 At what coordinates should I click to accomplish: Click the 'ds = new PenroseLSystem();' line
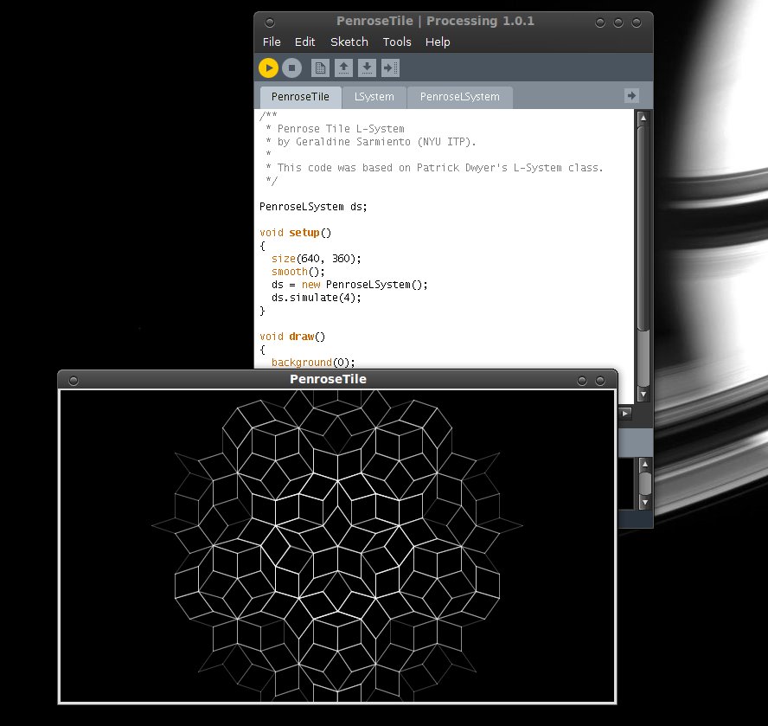pos(349,285)
